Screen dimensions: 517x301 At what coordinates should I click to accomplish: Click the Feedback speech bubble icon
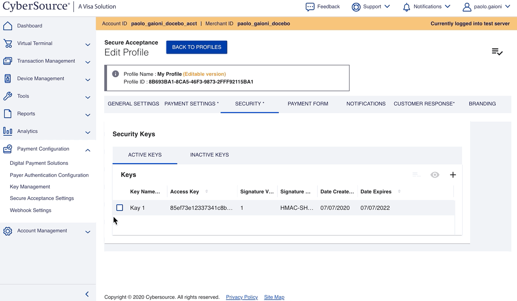[x=310, y=7]
